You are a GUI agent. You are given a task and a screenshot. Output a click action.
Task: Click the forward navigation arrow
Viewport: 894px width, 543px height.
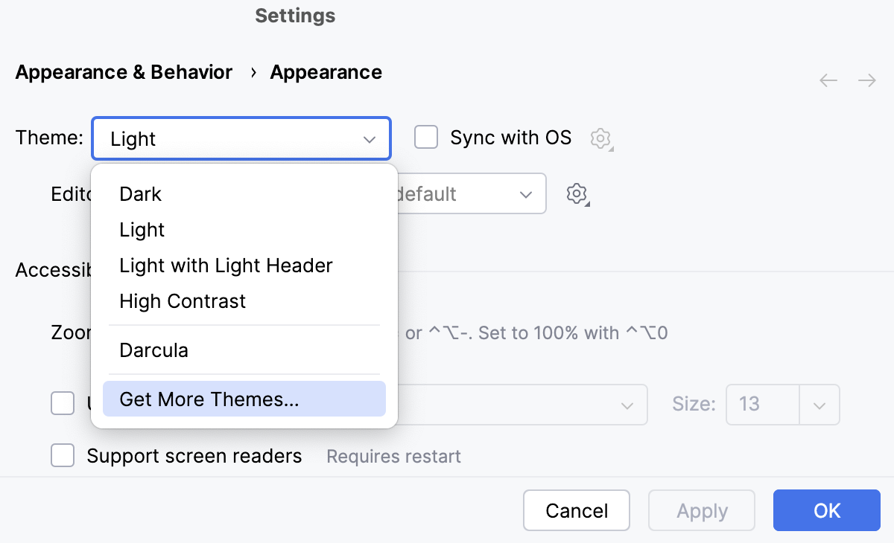pyautogui.click(x=866, y=80)
